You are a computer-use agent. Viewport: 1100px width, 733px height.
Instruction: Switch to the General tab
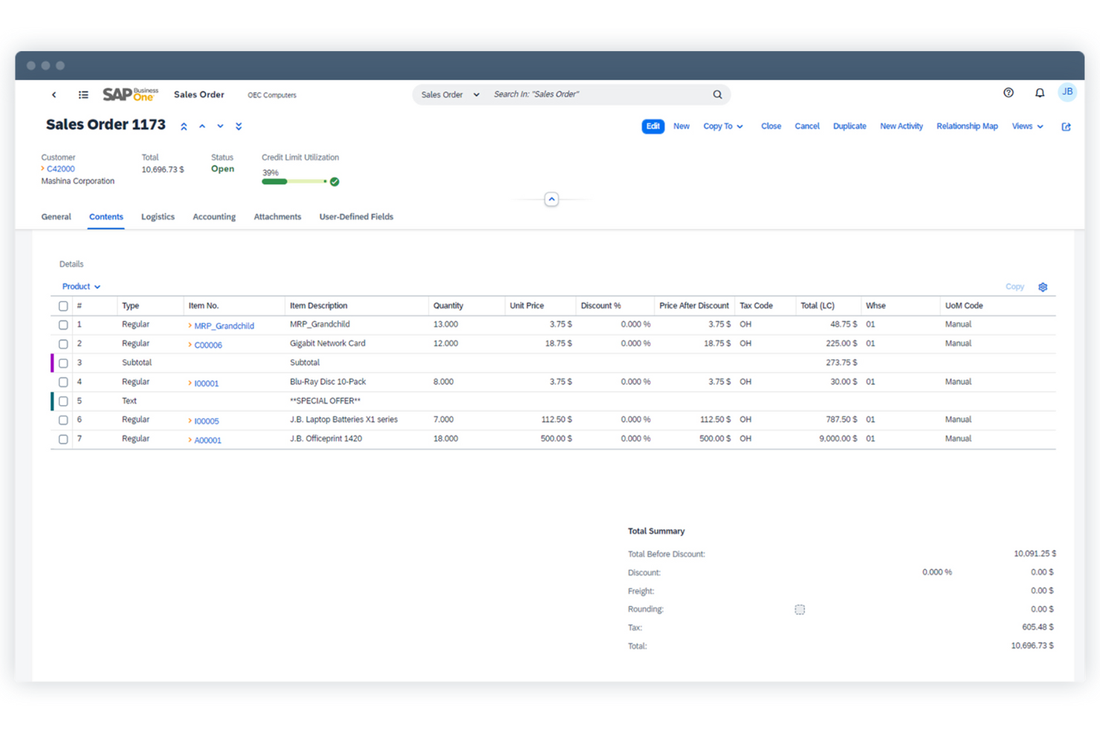tap(56, 217)
